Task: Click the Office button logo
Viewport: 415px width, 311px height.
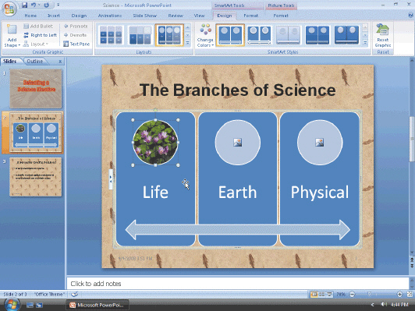Action: click(9, 9)
